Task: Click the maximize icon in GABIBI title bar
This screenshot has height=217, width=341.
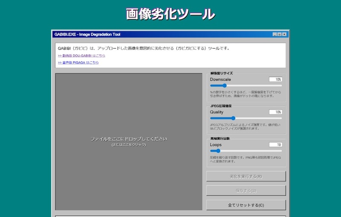Action: point(279,34)
